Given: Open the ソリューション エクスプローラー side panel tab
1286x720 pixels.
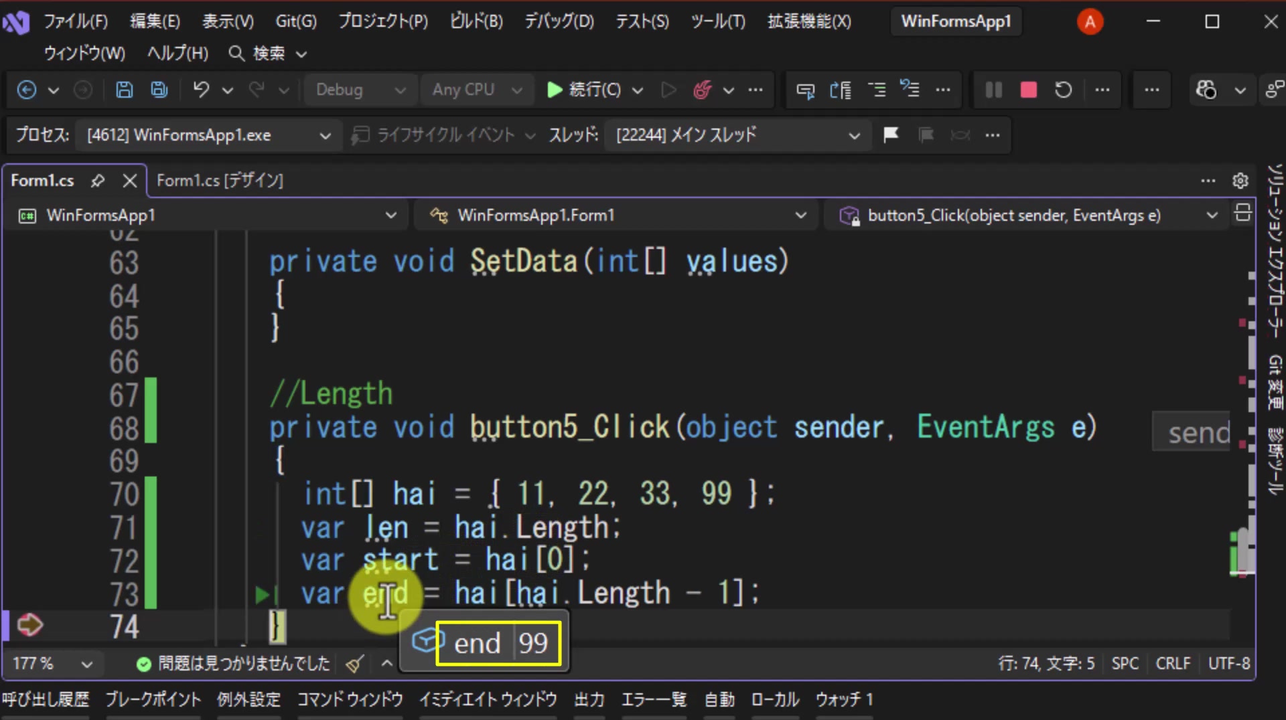Looking at the screenshot, I should point(1275,250).
